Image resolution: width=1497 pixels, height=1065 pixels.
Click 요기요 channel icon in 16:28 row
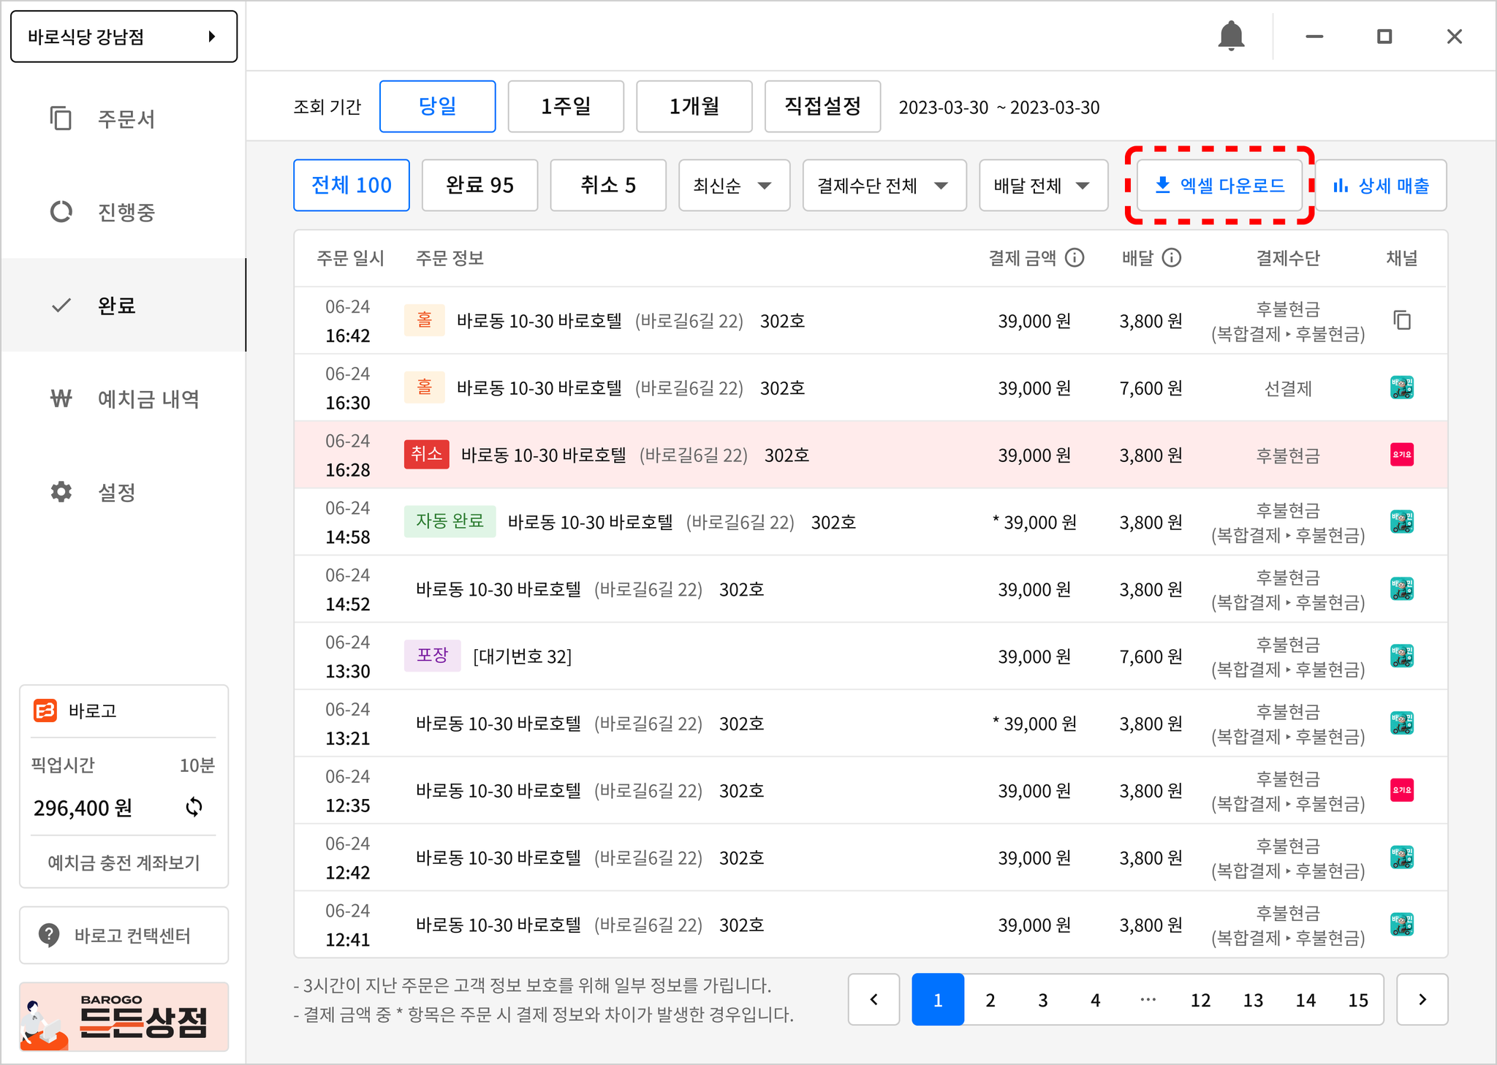(1402, 455)
